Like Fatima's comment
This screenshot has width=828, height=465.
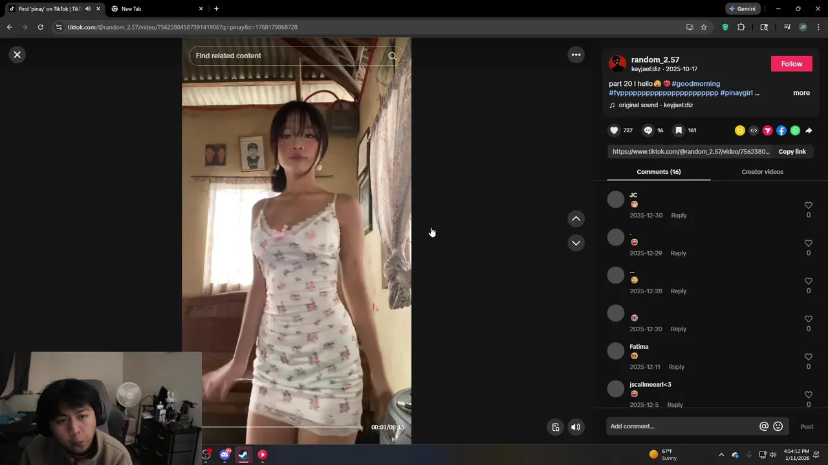tap(808, 357)
